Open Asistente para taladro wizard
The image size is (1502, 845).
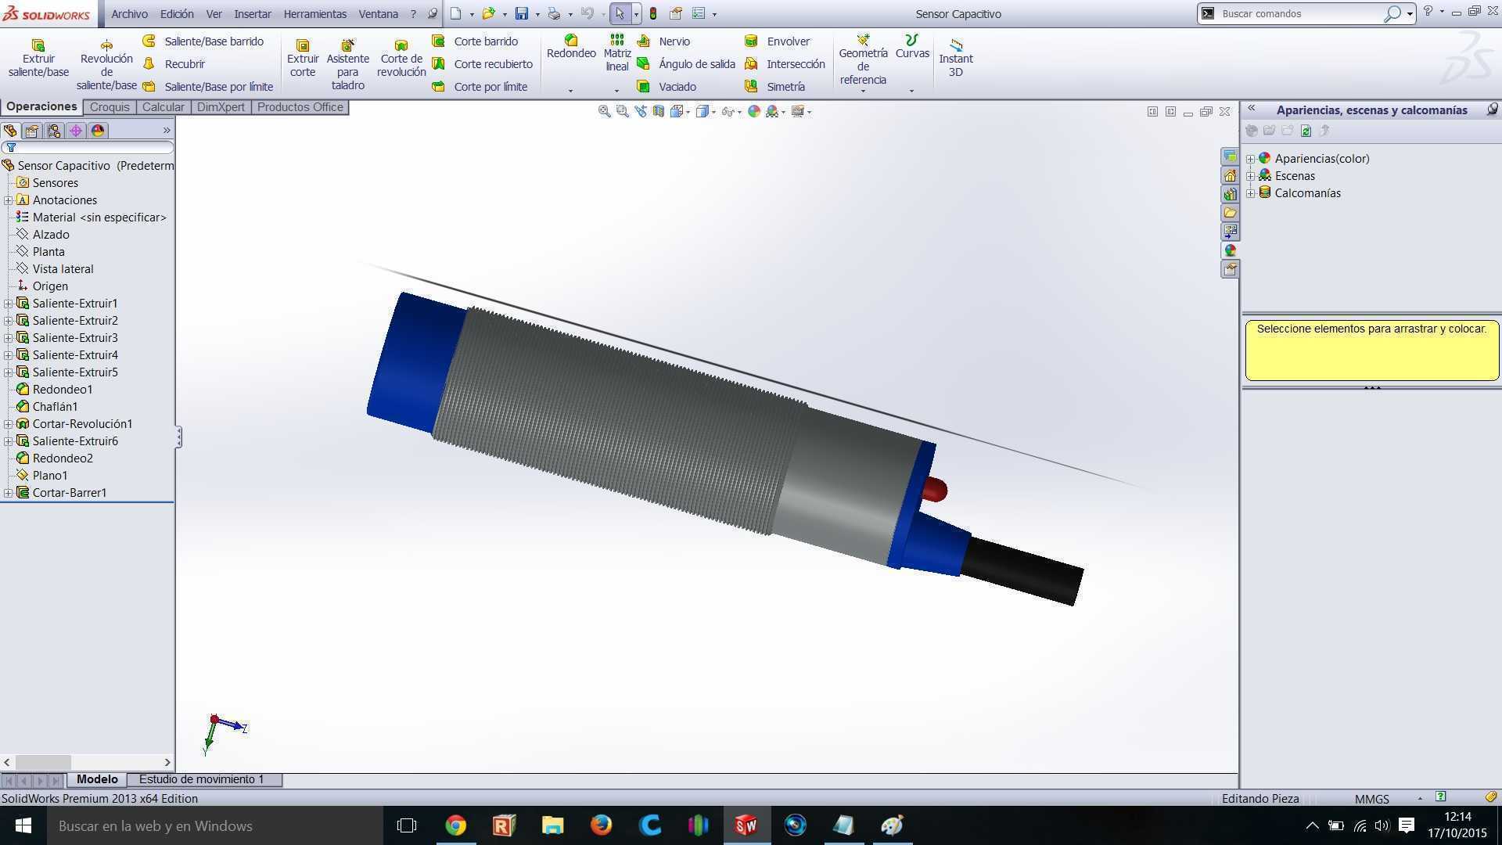347,64
